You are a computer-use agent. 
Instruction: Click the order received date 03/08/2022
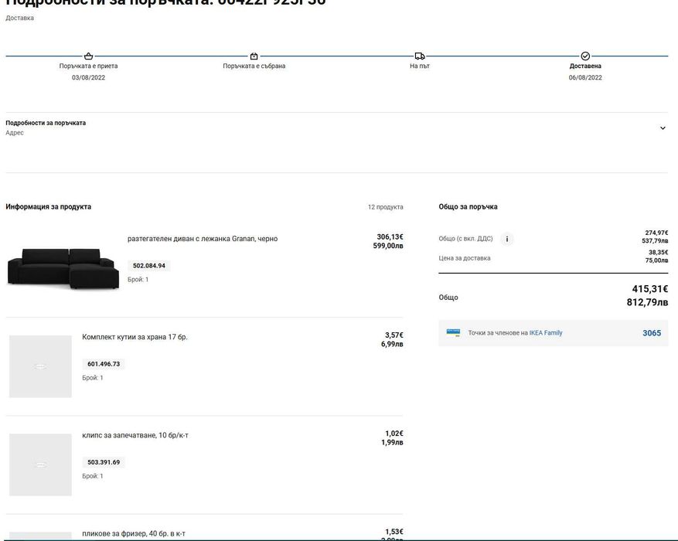(88, 78)
